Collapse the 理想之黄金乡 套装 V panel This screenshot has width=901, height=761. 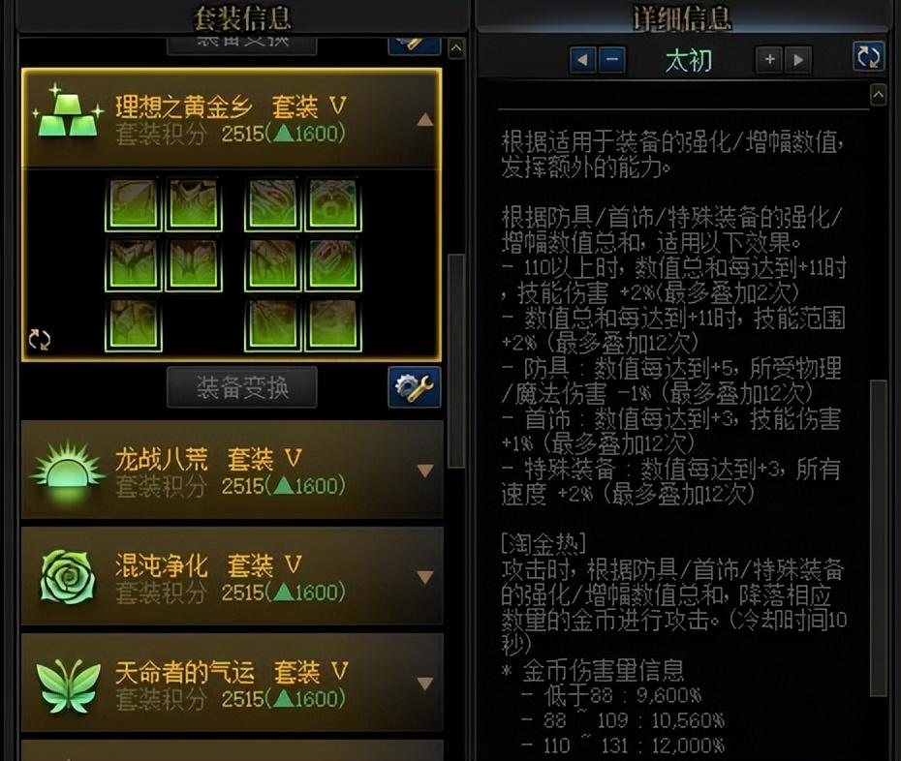point(425,119)
